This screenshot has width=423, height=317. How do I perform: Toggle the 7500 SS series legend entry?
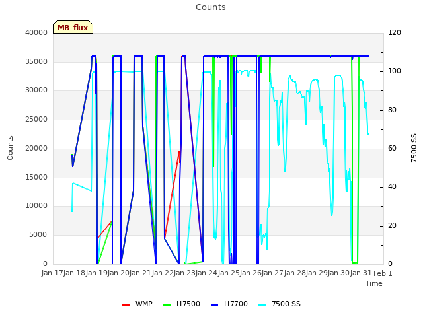280,304
